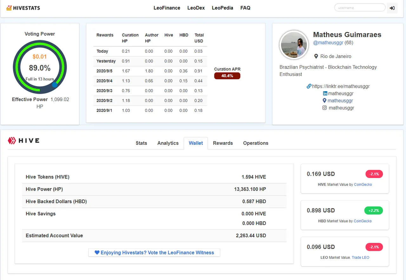Switch to the Rewards tab

click(x=223, y=143)
